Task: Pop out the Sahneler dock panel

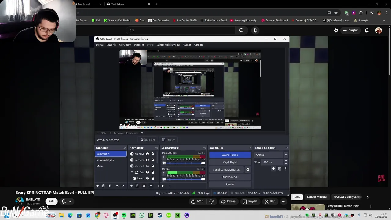Action: (x=125, y=148)
